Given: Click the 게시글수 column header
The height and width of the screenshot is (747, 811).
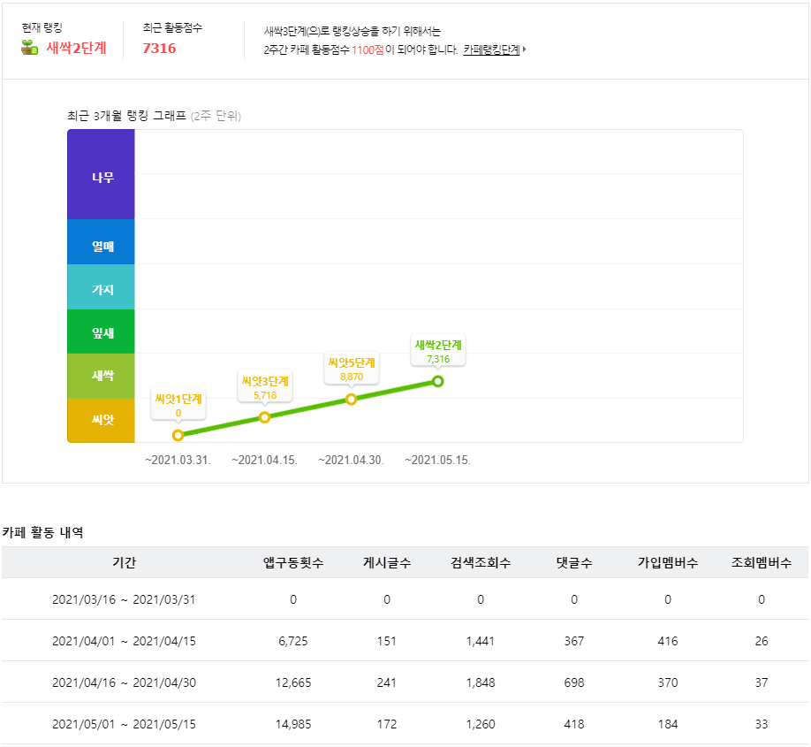Looking at the screenshot, I should (387, 562).
